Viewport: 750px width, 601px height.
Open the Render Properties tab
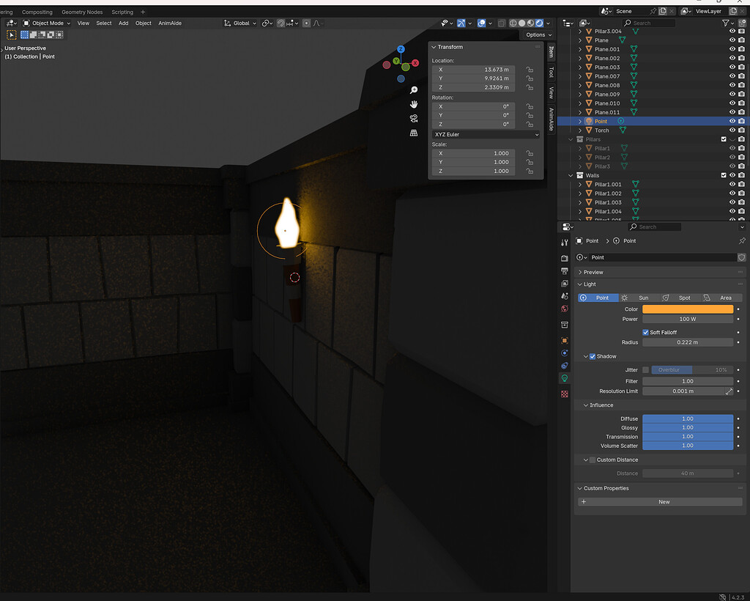point(564,258)
